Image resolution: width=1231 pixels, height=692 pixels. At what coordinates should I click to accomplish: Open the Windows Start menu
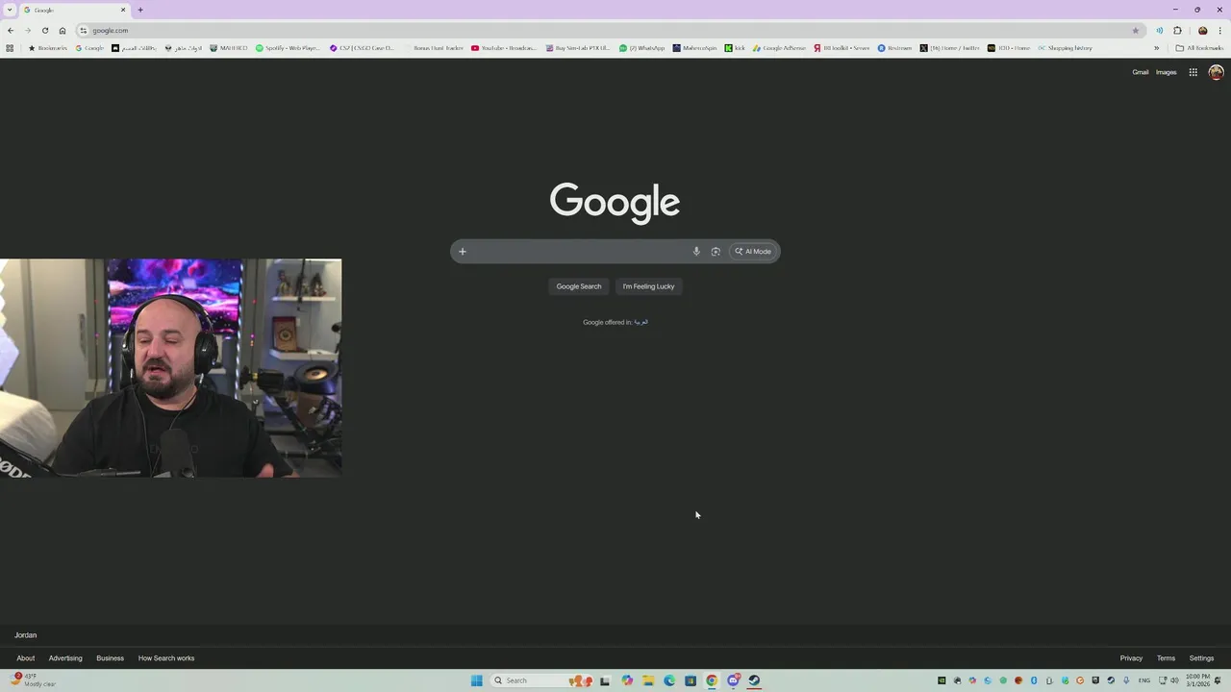(x=477, y=680)
